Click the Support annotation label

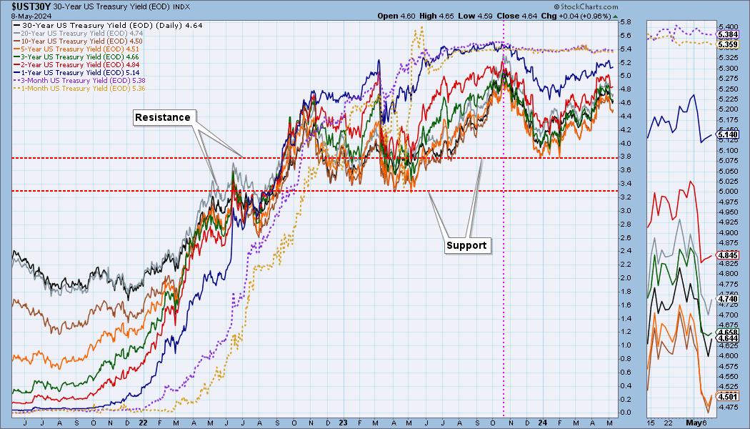(466, 246)
